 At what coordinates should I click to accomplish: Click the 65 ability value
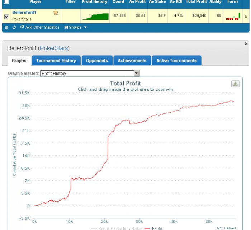(219, 15)
